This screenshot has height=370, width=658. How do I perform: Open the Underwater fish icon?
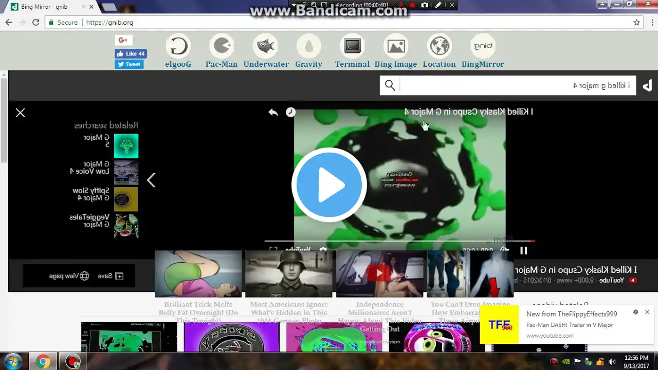coord(265,47)
